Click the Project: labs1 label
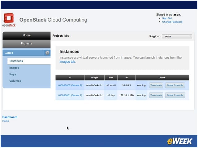Image resolution: width=198 pixels, height=148 pixels. (x=62, y=36)
